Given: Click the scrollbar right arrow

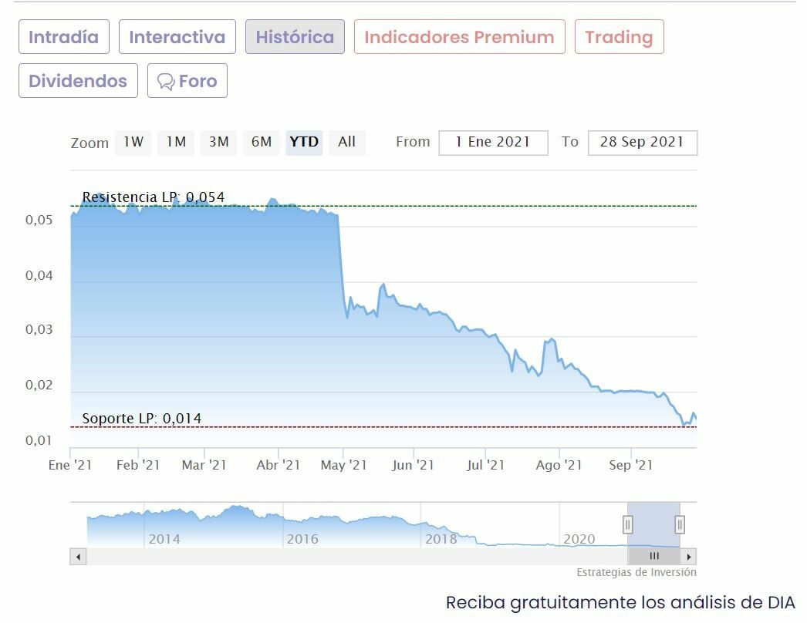Looking at the screenshot, I should [690, 556].
